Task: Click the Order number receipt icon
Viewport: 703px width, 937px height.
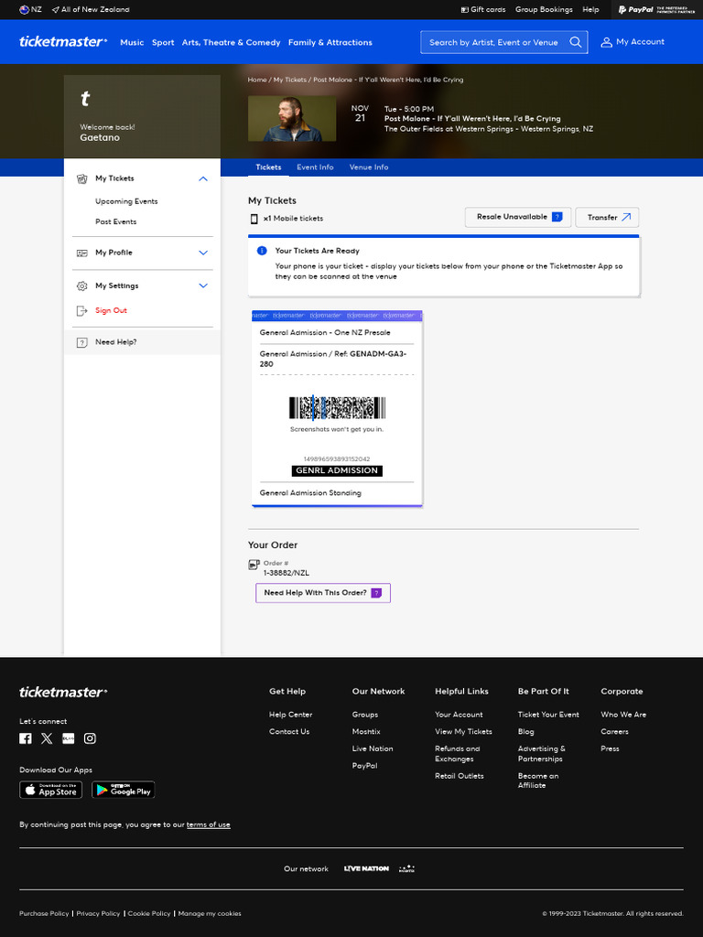Action: point(254,564)
